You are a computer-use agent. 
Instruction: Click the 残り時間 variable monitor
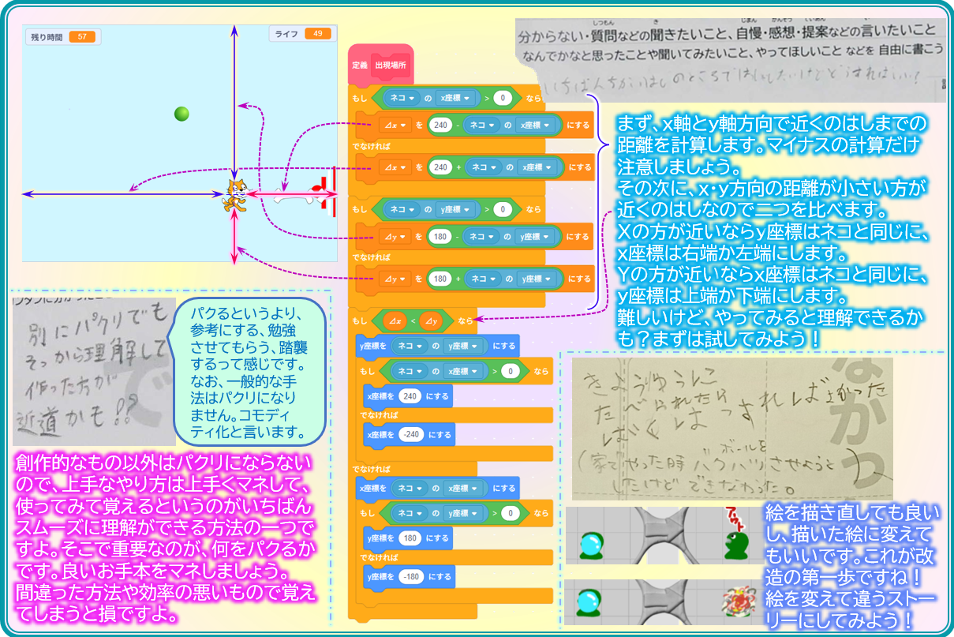(x=62, y=36)
